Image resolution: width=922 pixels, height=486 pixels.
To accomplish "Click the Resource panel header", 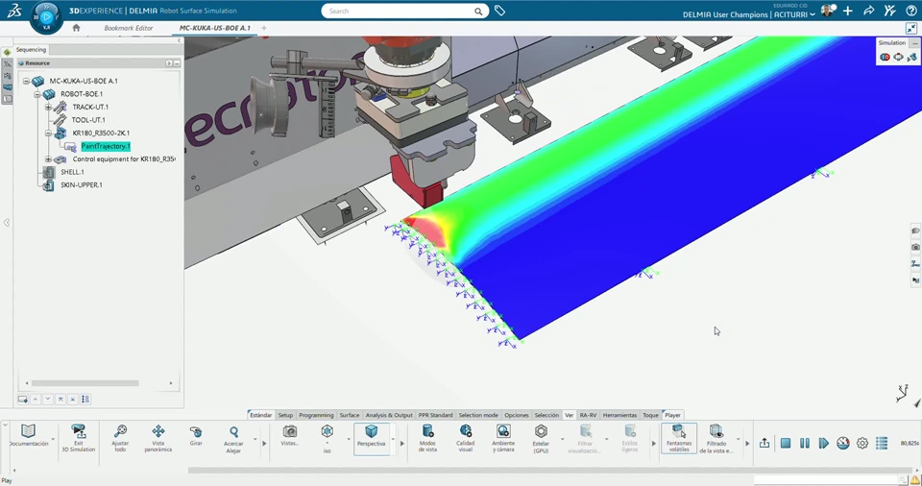I will pyautogui.click(x=98, y=63).
